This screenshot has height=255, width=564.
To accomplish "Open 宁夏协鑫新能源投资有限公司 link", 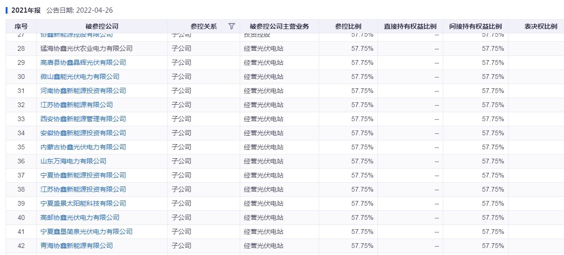I will pyautogui.click(x=83, y=175).
